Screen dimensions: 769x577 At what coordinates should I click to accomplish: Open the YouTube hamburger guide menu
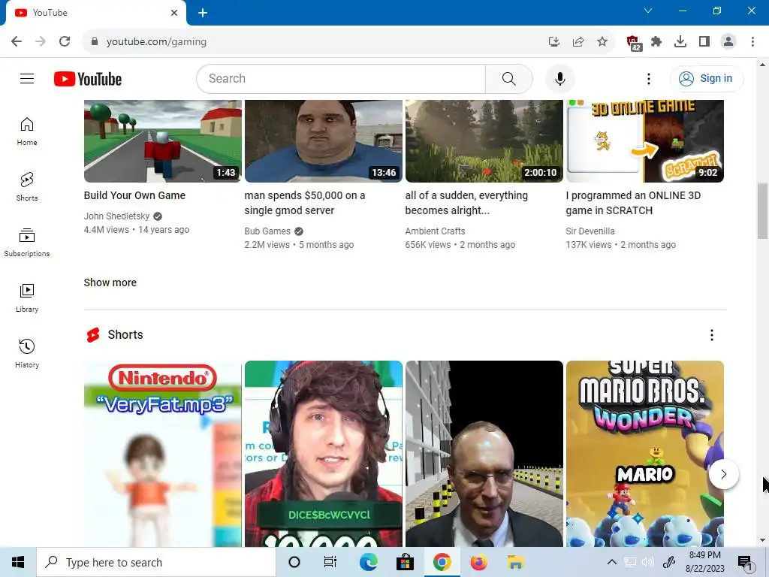(27, 78)
